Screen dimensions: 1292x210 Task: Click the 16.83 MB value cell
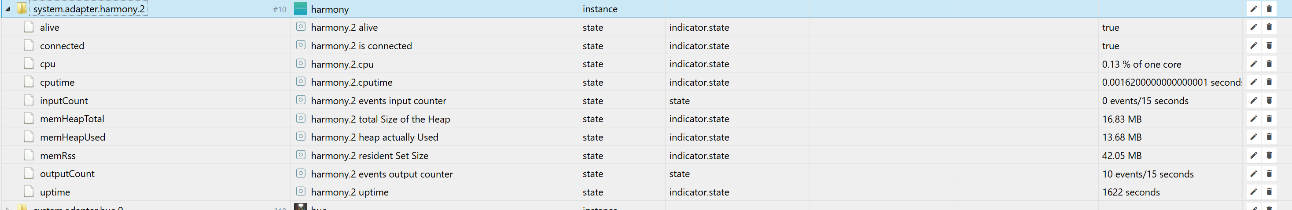tap(1122, 119)
